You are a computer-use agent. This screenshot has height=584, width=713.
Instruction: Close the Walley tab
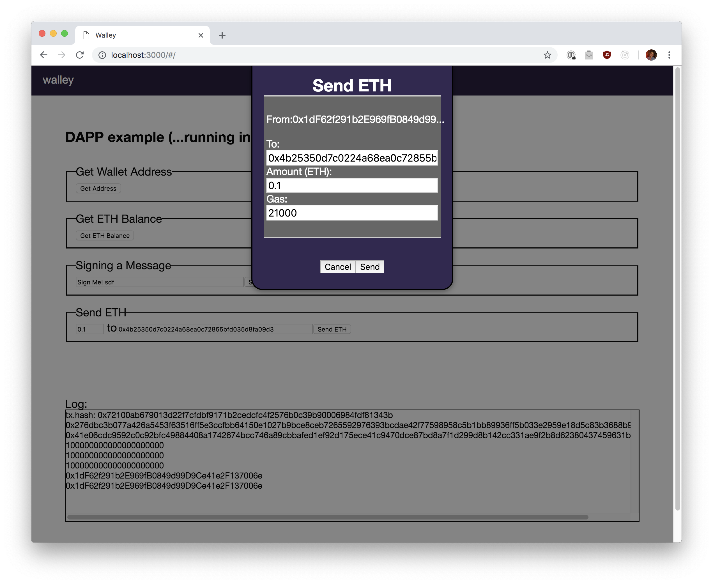click(x=201, y=35)
